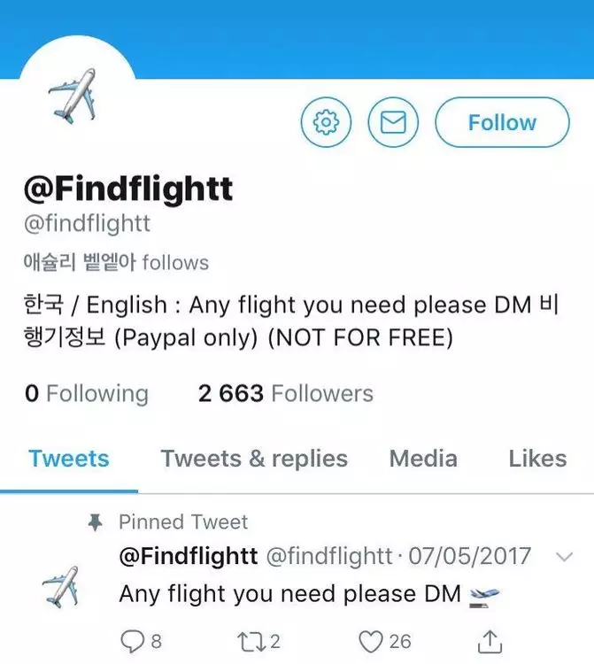
Task: Select the Tweets tab
Action: (68, 459)
